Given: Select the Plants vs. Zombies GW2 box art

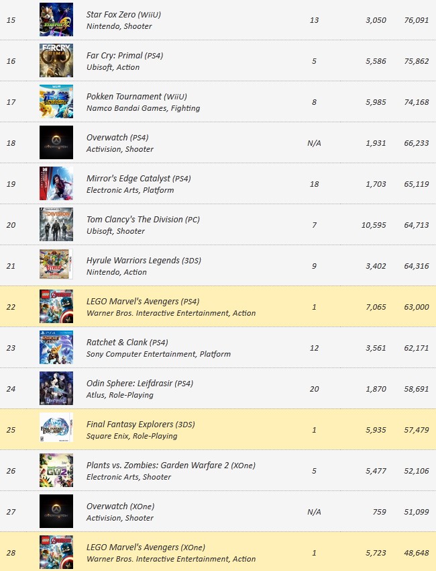Looking at the screenshot, I should pyautogui.click(x=56, y=470).
